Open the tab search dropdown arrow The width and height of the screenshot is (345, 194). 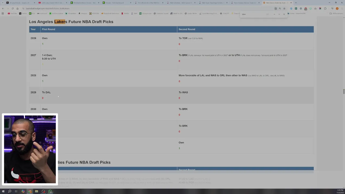(x=3, y=3)
